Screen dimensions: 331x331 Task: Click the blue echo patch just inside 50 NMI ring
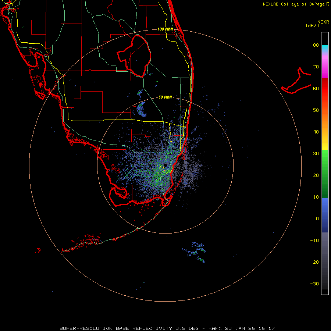click(x=141, y=110)
